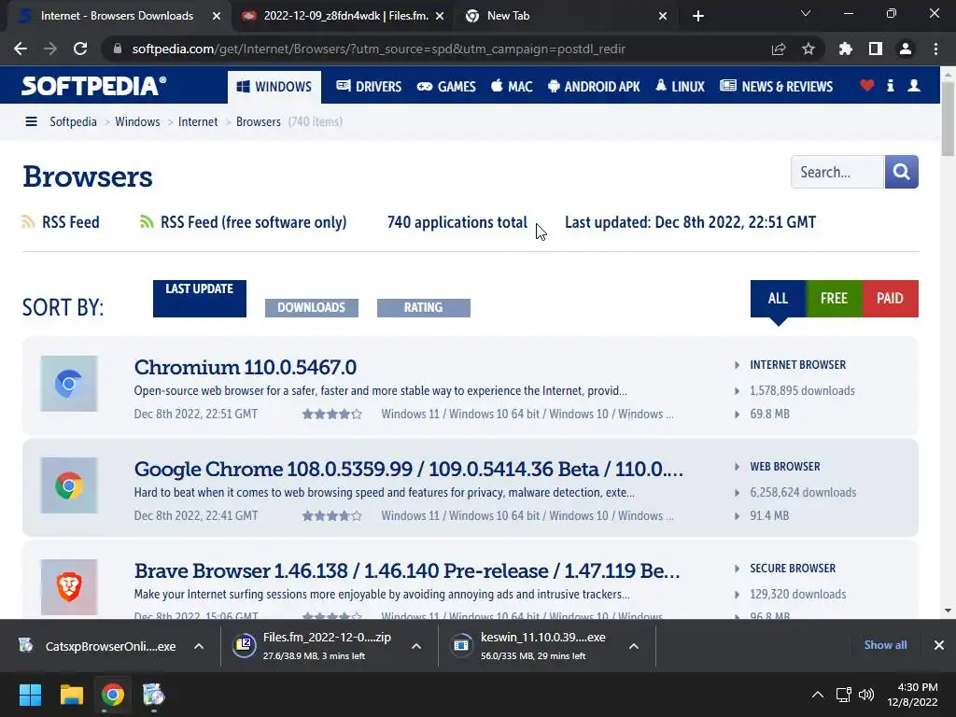The width and height of the screenshot is (956, 717).
Task: Click the browser back arrow
Action: [21, 49]
